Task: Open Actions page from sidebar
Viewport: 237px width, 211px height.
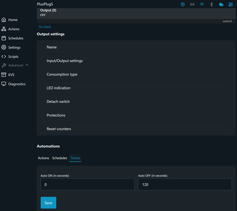Action: pyautogui.click(x=14, y=29)
